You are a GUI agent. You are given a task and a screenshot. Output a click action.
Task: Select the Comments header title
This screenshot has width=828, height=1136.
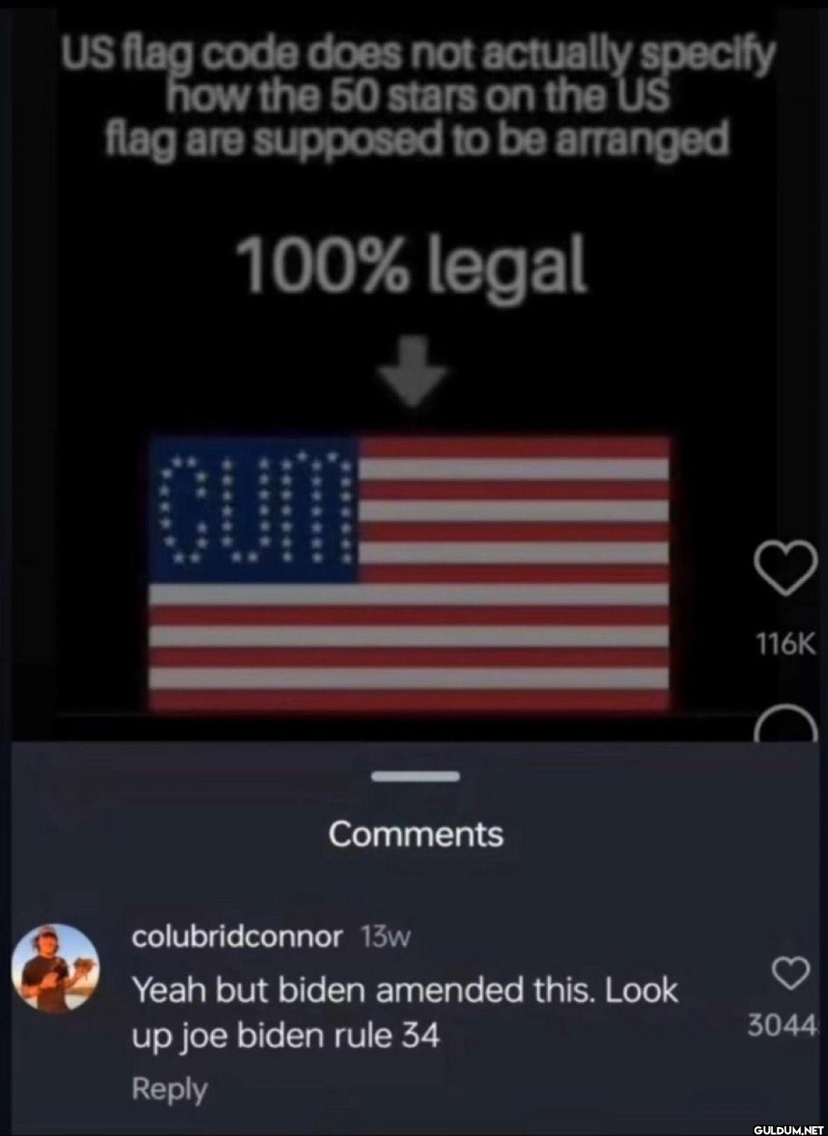tap(416, 834)
